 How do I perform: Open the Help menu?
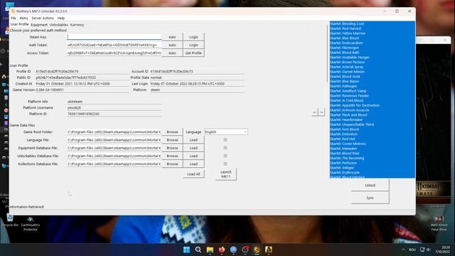pos(61,18)
